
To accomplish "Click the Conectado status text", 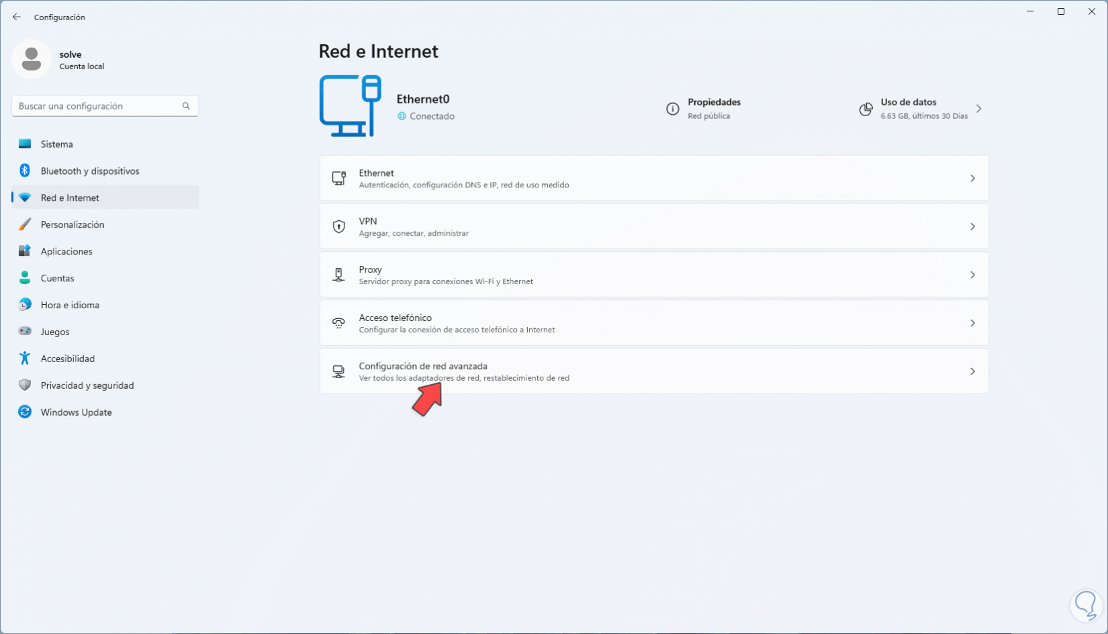I will [x=432, y=116].
